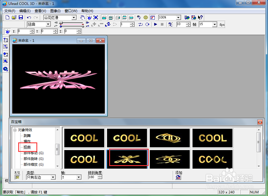Click the F/X toggle button
The width and height of the screenshot is (268, 196).
tap(17, 177)
